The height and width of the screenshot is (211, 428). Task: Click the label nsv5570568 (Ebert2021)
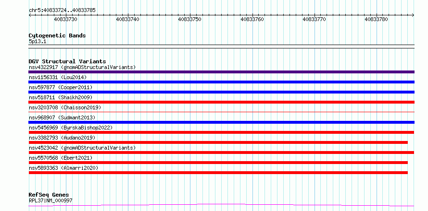pyautogui.click(x=61, y=158)
